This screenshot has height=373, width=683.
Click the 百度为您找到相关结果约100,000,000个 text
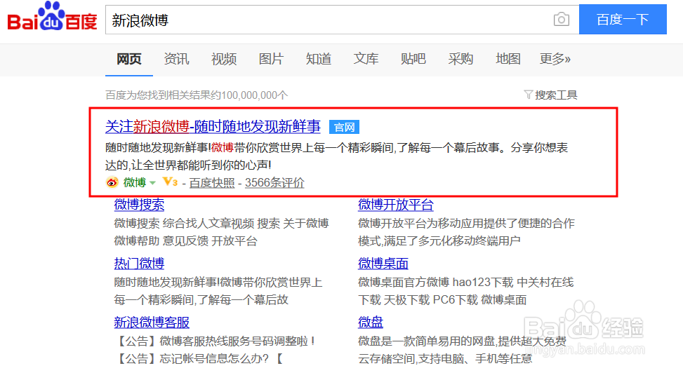click(x=197, y=95)
